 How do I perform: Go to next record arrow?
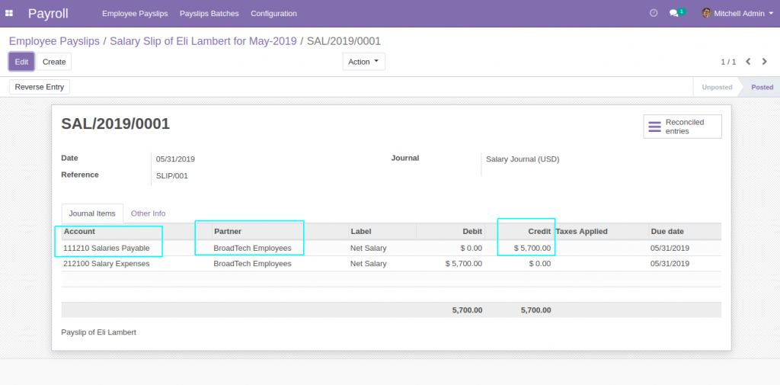[765, 62]
